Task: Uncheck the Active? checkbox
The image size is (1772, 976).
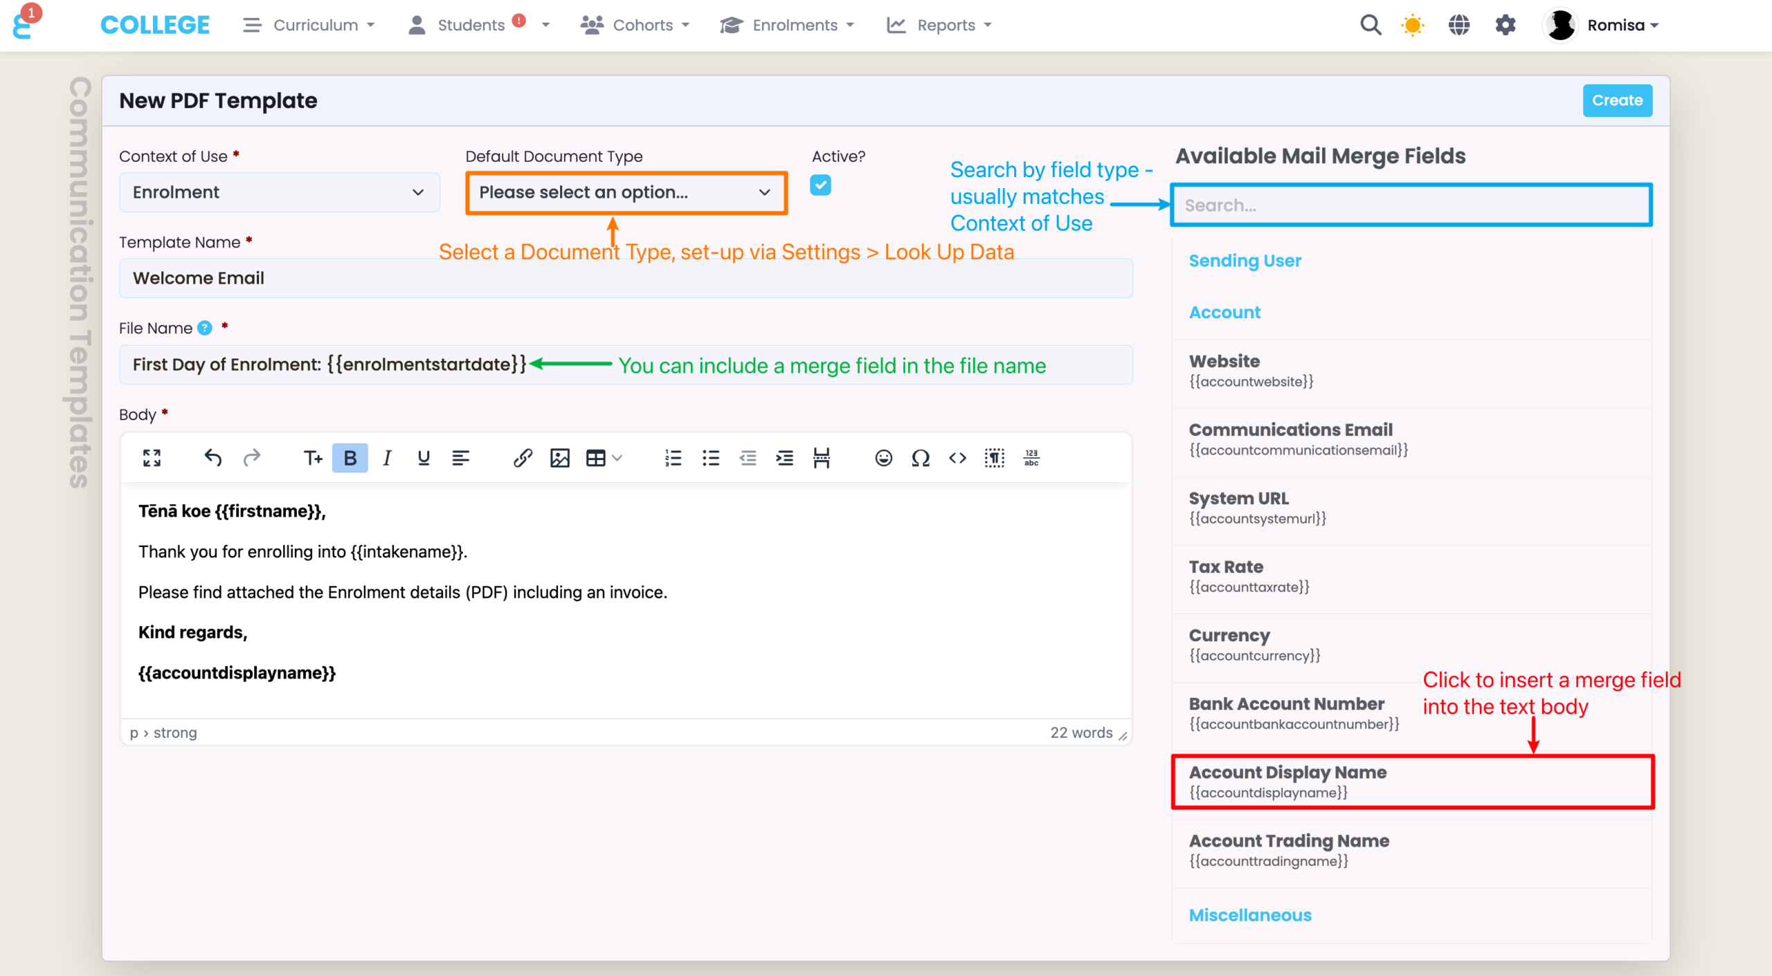Action: click(x=820, y=185)
